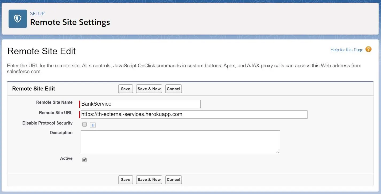Click the Active label
The image size is (381, 194).
(x=66, y=159)
